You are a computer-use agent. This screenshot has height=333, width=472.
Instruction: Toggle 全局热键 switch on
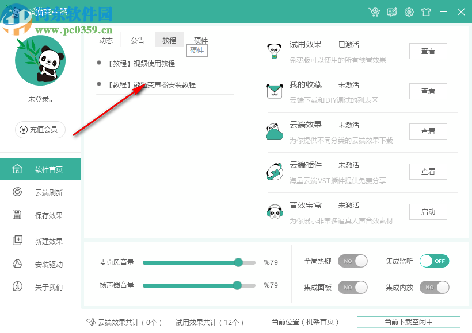tap(353, 261)
